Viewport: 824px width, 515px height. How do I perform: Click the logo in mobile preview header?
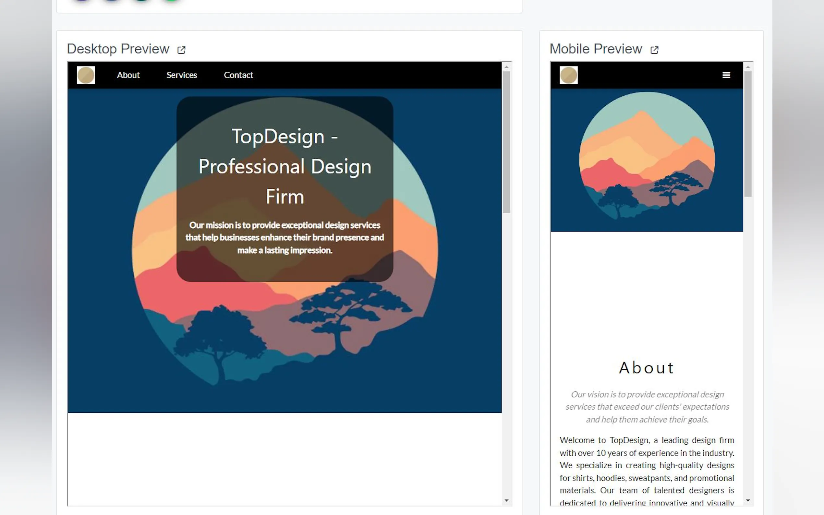point(568,75)
